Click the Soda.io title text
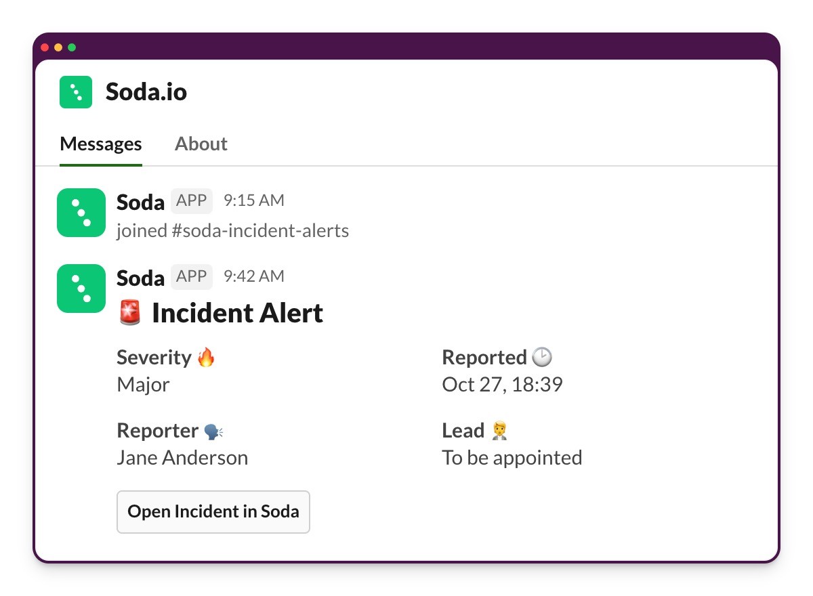This screenshot has height=596, width=813. click(x=146, y=92)
